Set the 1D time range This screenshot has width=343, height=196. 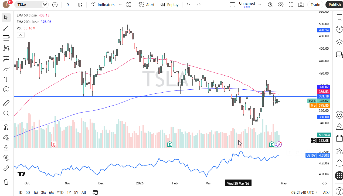(x=20, y=192)
